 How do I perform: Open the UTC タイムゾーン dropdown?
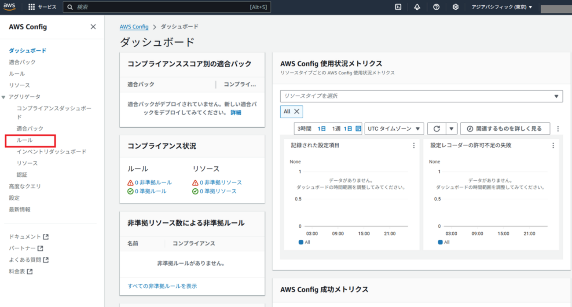tap(394, 128)
